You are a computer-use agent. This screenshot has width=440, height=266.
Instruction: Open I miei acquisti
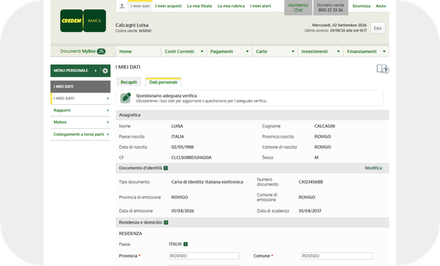168,6
